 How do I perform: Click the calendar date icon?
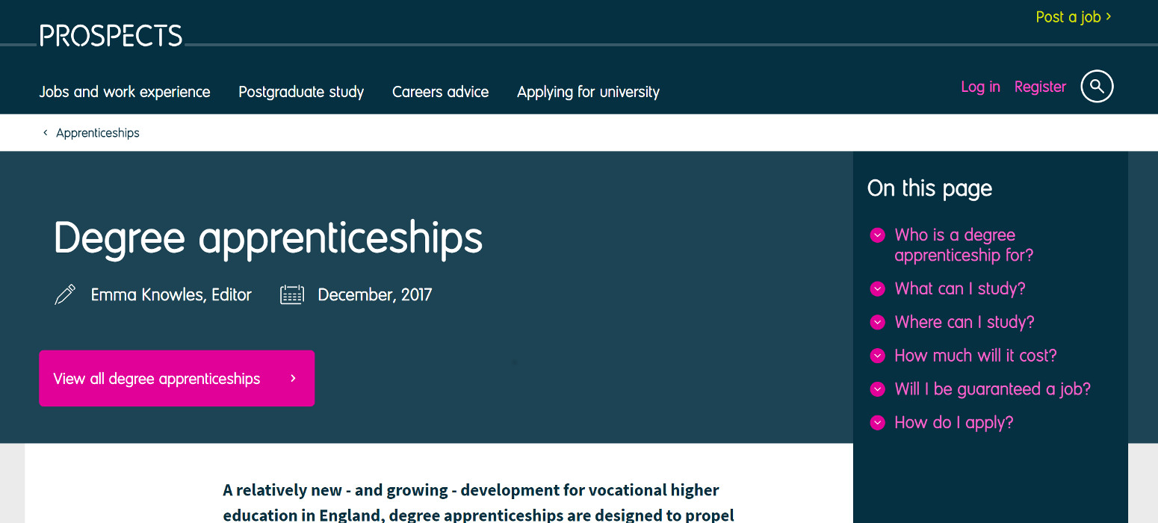(x=292, y=294)
